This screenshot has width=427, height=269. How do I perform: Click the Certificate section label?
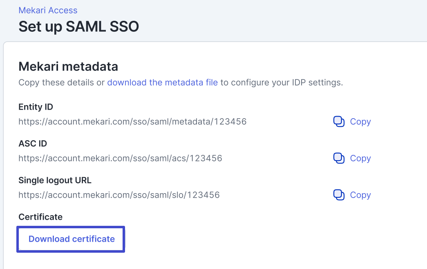coord(40,217)
